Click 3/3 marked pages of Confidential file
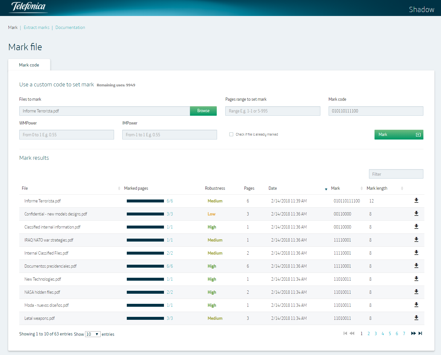This screenshot has width=441, height=355. point(170,214)
